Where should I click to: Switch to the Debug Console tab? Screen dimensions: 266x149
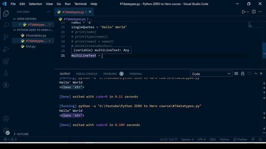tap(87, 74)
